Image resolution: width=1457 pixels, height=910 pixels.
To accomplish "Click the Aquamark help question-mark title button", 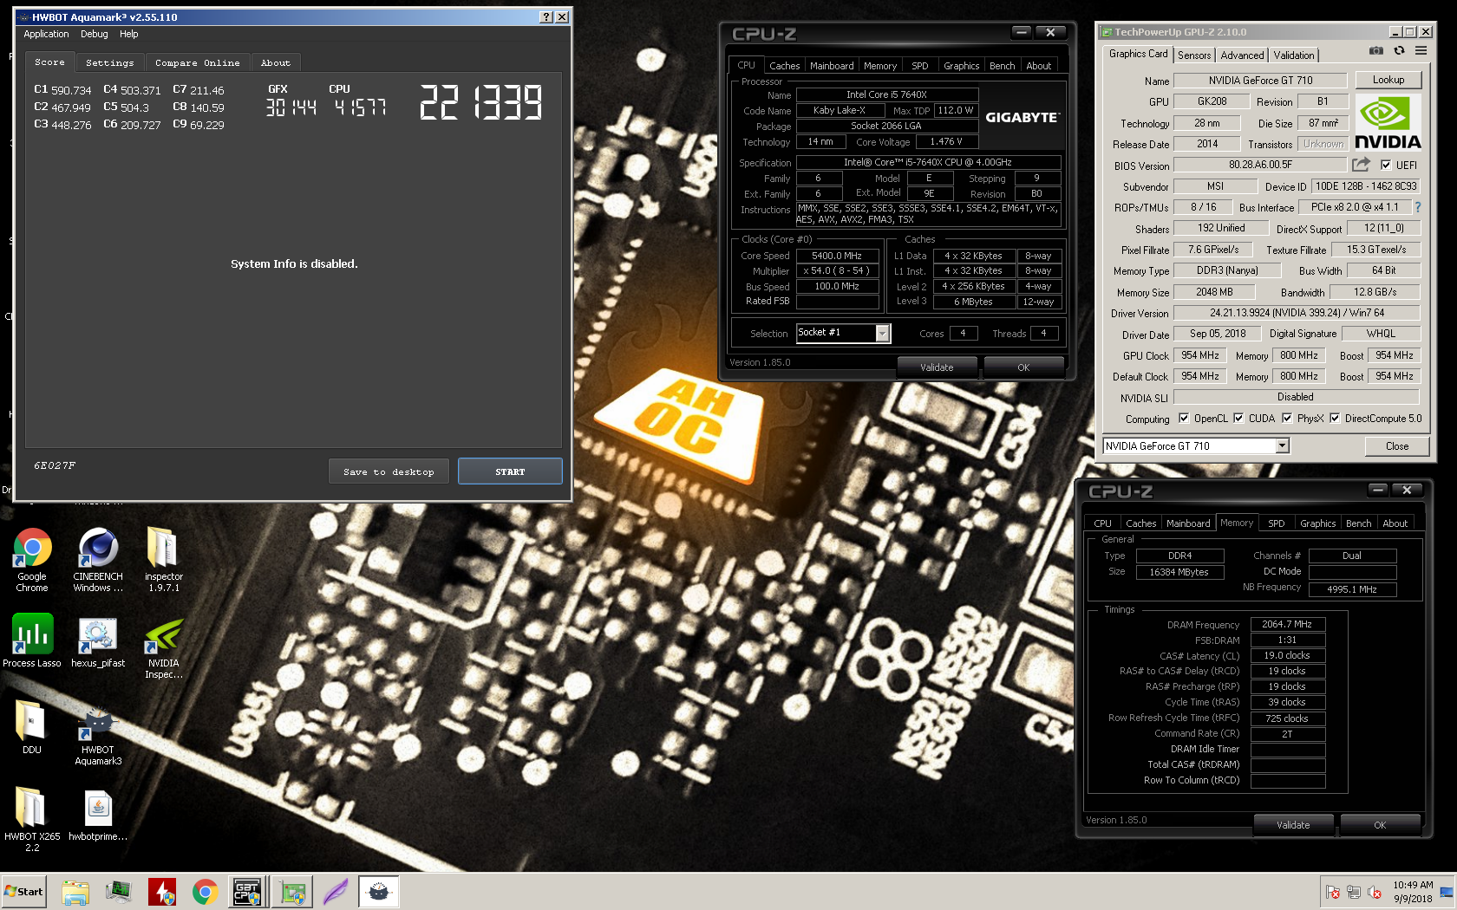I will click(x=546, y=17).
